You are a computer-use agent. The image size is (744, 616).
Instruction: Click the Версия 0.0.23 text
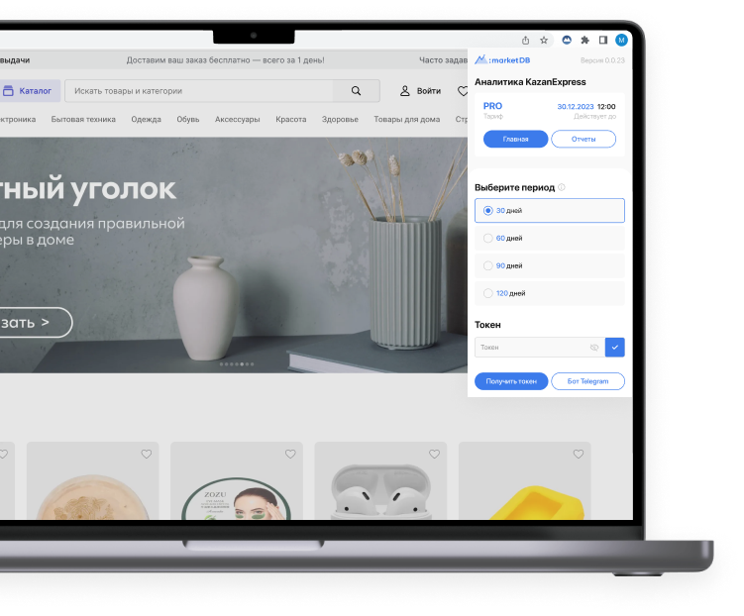(602, 60)
